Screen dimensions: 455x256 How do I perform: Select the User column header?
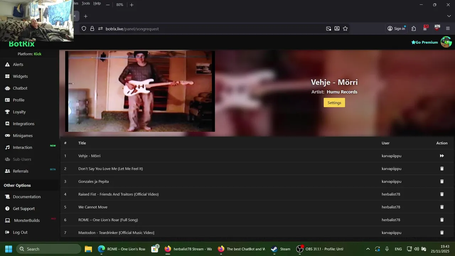[386, 143]
